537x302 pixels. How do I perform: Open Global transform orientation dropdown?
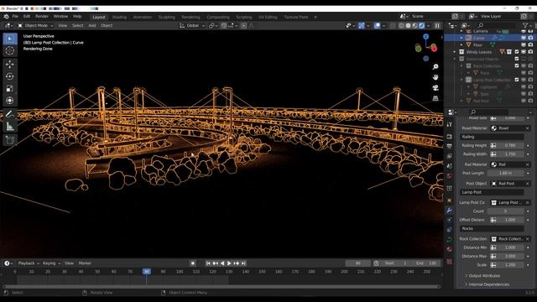click(192, 26)
